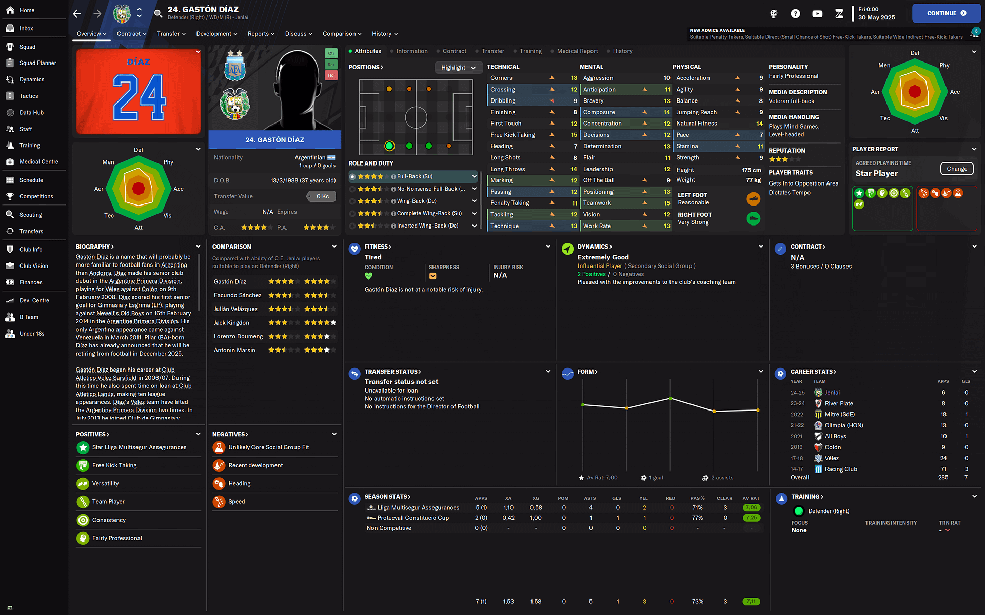Image resolution: width=985 pixels, height=615 pixels.
Task: Open the Highlight dropdown above the pitch
Action: [458, 68]
